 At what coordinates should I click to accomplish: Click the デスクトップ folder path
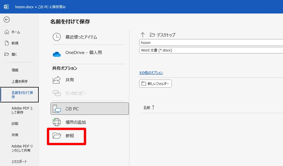click(x=166, y=35)
